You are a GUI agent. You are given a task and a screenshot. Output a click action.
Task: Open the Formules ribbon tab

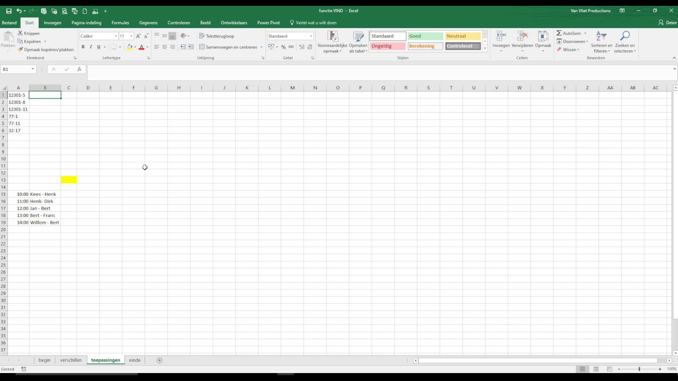click(x=120, y=23)
